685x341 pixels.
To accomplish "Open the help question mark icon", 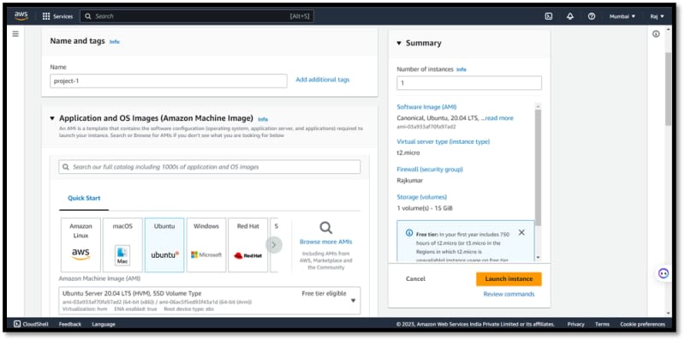I will pyautogui.click(x=592, y=16).
